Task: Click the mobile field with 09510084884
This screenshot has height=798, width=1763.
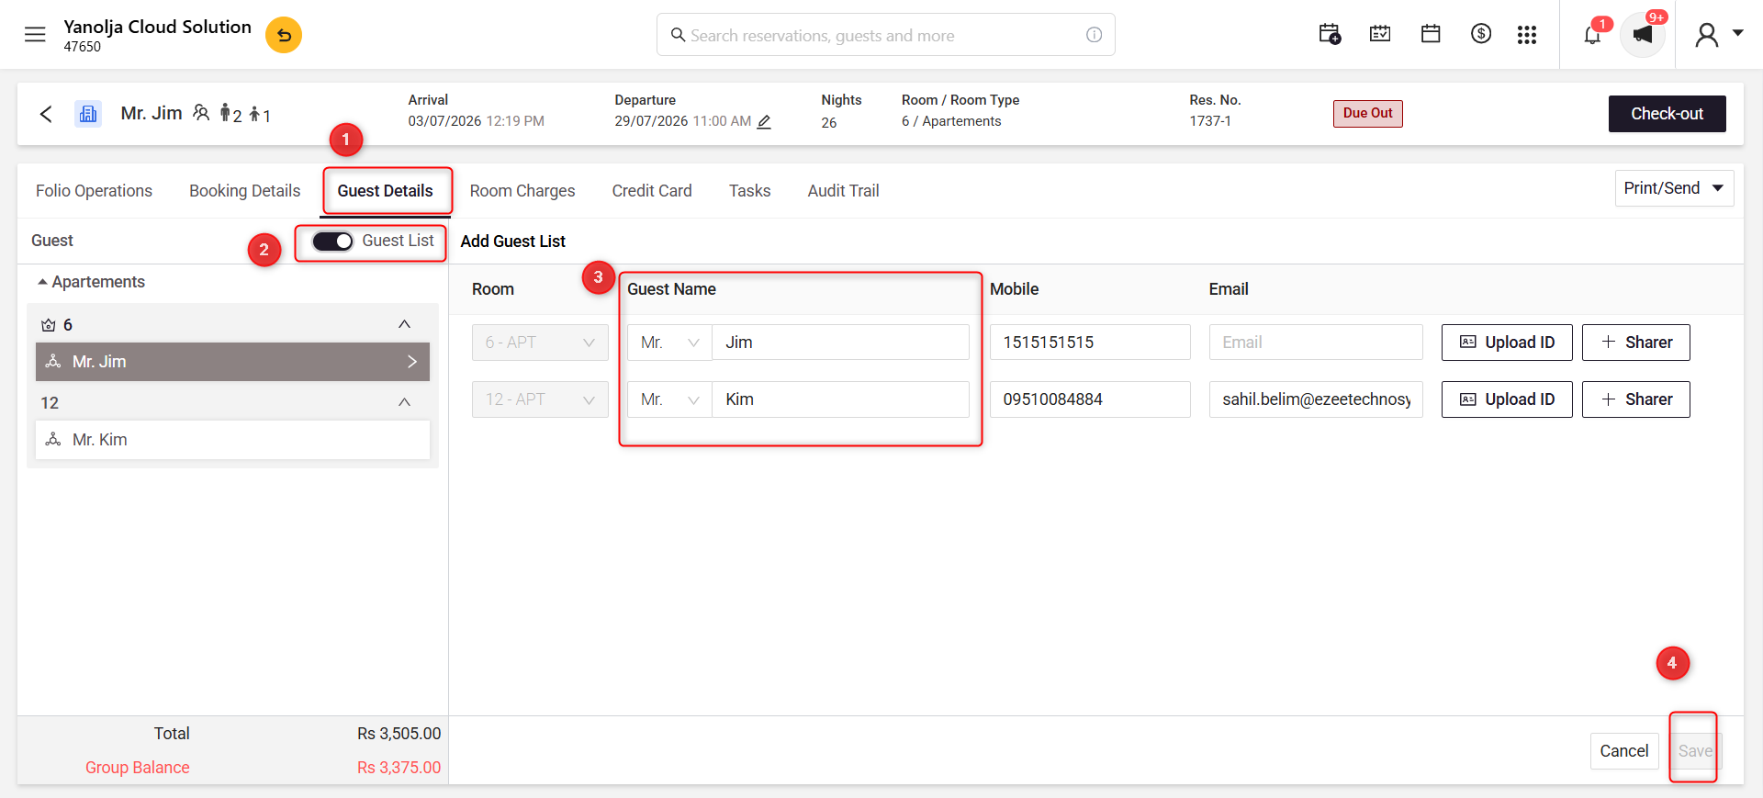Action: coord(1090,399)
